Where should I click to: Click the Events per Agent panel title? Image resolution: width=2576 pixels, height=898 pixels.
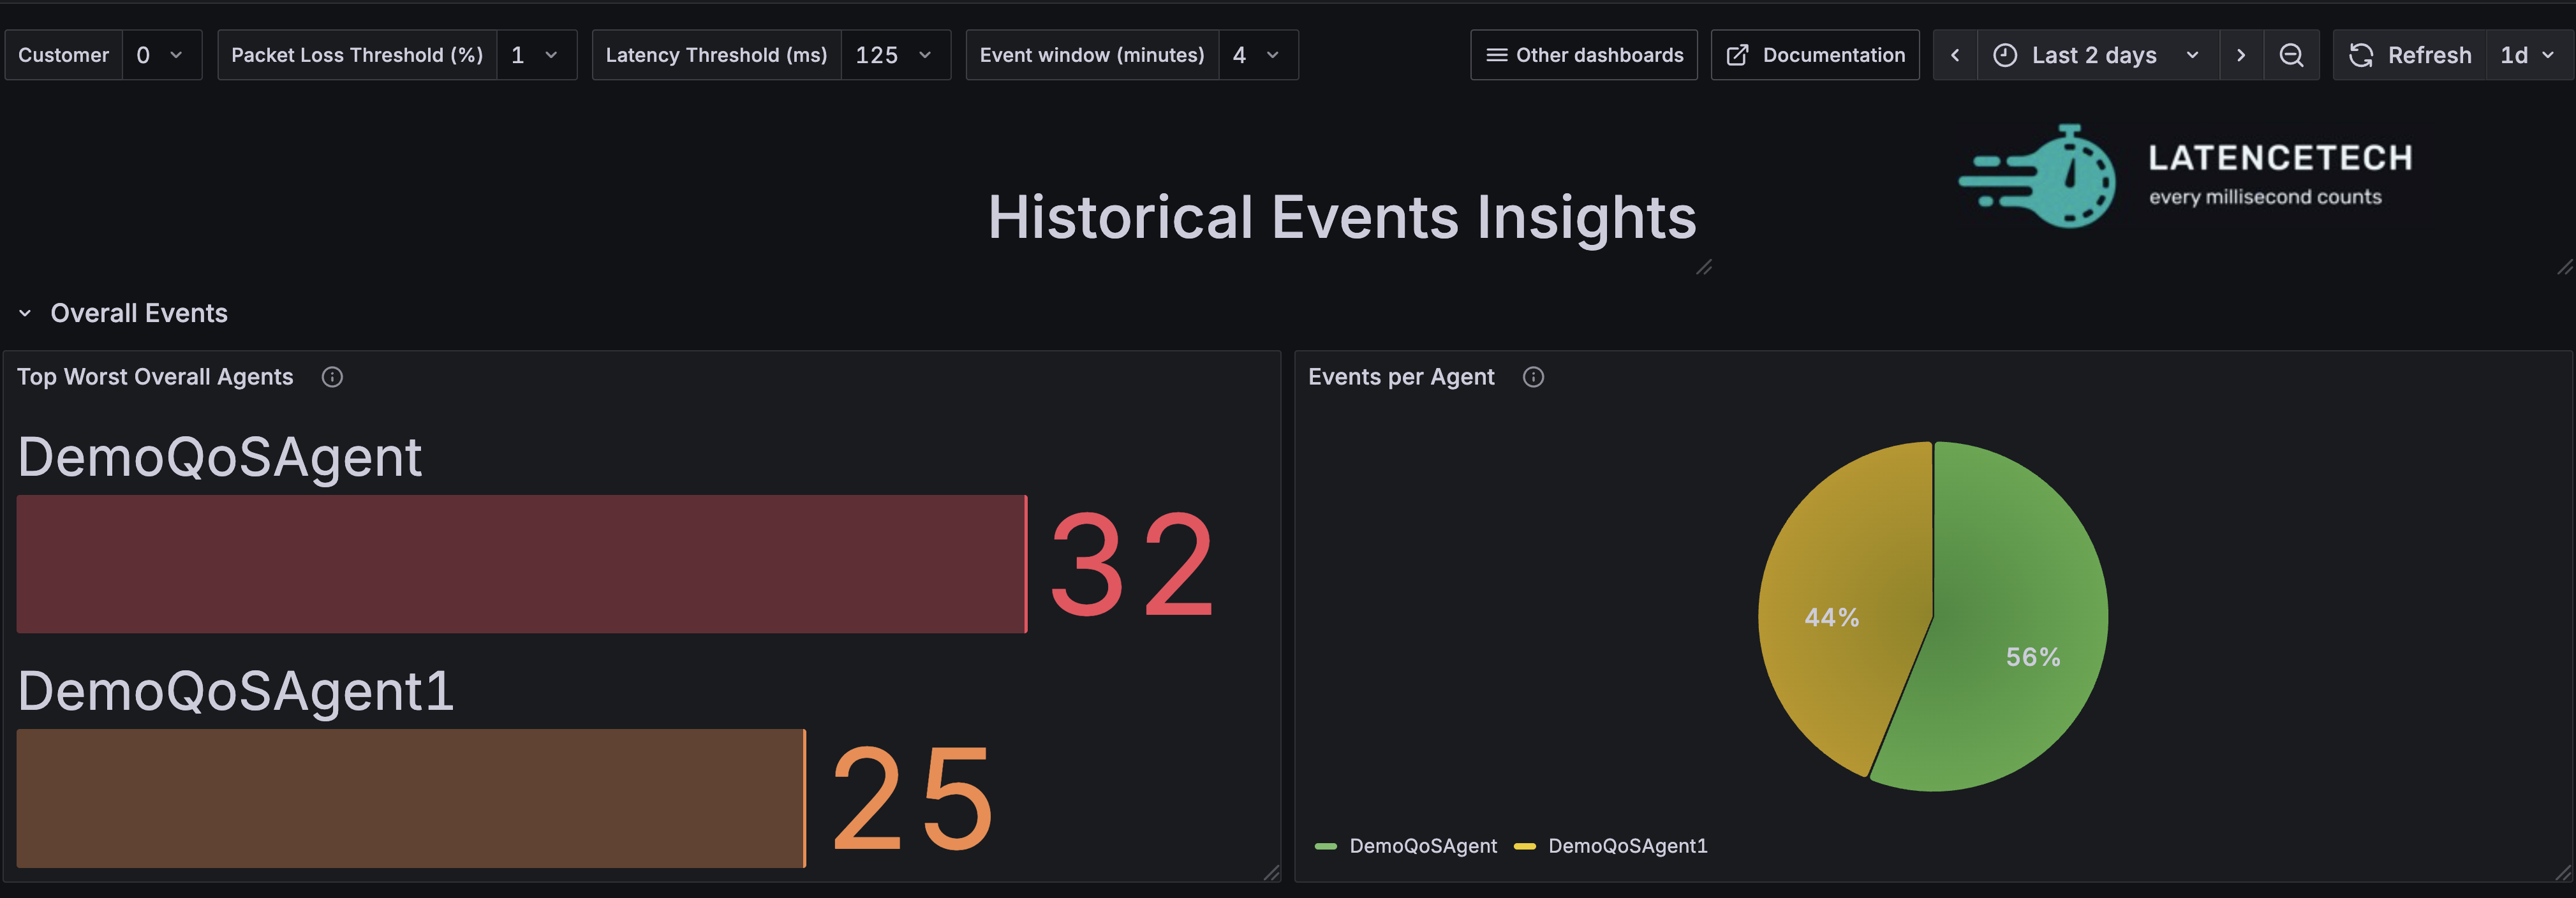coord(1401,377)
